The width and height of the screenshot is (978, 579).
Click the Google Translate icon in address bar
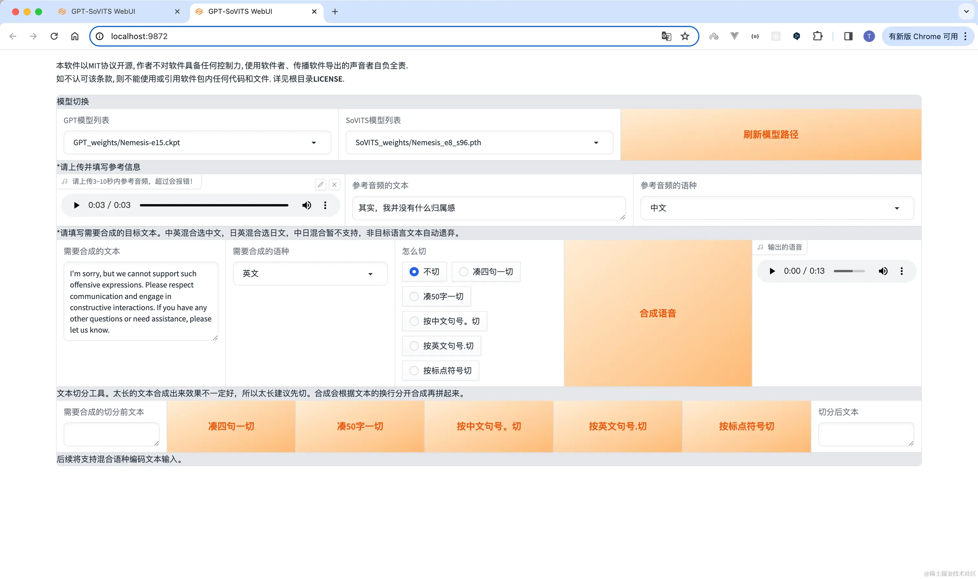[x=666, y=36]
